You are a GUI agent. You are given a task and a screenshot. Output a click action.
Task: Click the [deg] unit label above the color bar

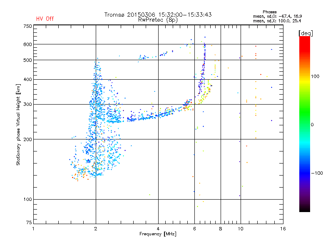pyautogui.click(x=306, y=33)
